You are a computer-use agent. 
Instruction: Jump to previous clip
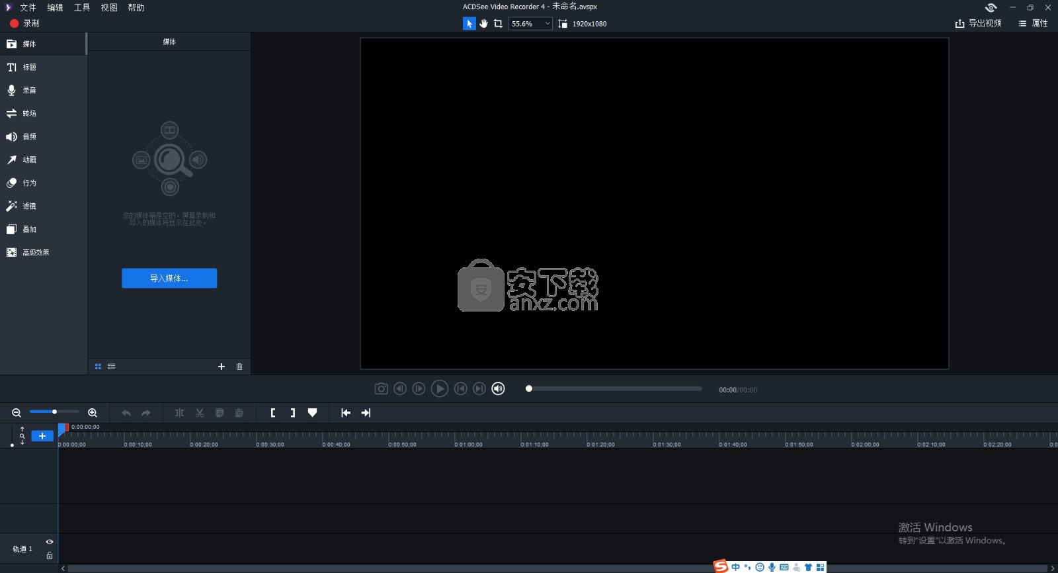click(461, 389)
